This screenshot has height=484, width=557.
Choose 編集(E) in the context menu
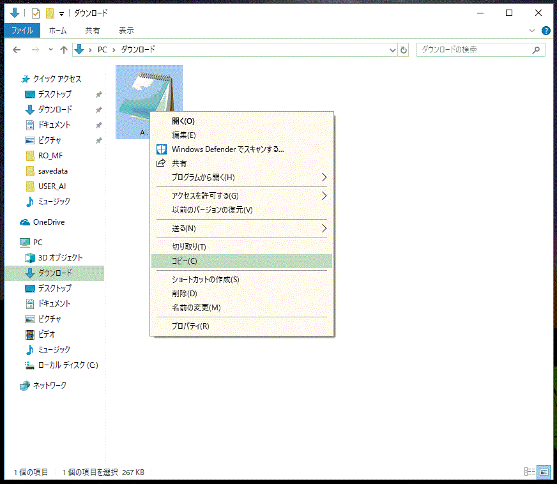[x=241, y=135]
